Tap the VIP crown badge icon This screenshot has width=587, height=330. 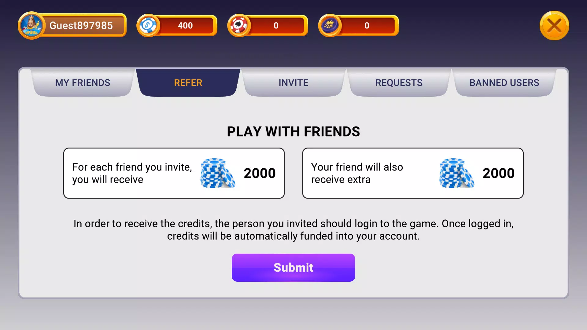click(x=330, y=26)
